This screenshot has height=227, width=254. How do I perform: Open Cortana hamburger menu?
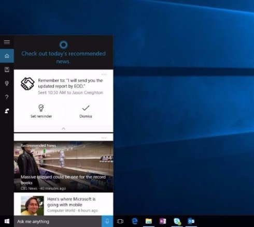[x=7, y=42]
